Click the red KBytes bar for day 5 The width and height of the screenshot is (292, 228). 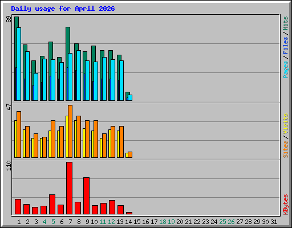point(52,205)
